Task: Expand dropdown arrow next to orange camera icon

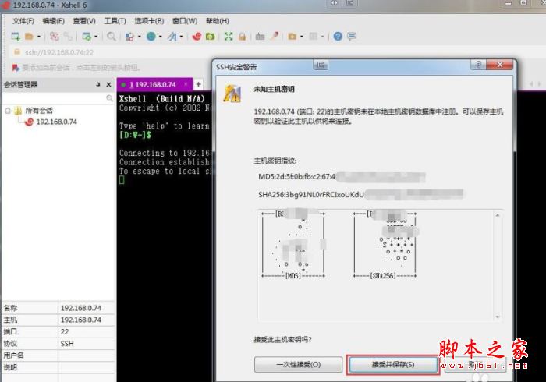Action: [x=302, y=37]
